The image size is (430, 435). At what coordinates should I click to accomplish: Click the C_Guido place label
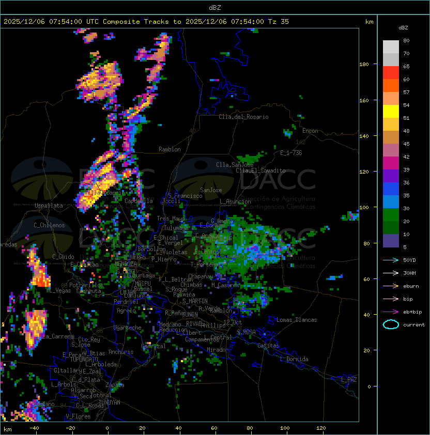pos(63,257)
